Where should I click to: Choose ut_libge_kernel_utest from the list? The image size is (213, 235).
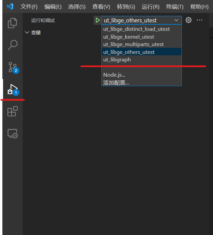(x=129, y=37)
